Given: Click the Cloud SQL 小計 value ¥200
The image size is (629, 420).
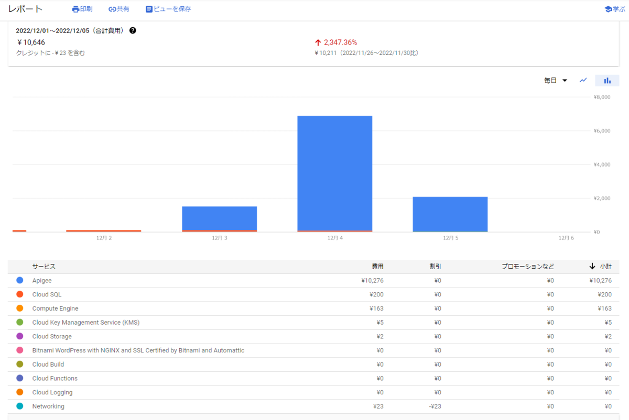Looking at the screenshot, I should pos(605,294).
